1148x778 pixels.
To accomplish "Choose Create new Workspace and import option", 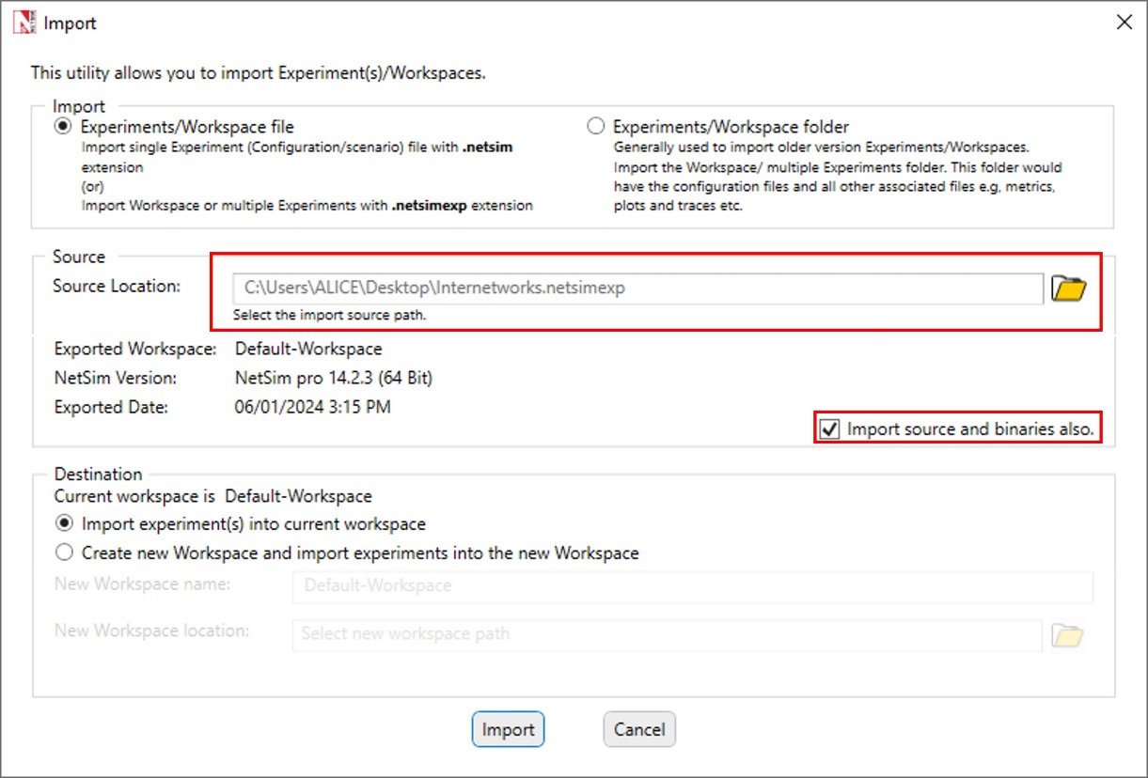I will [x=64, y=552].
